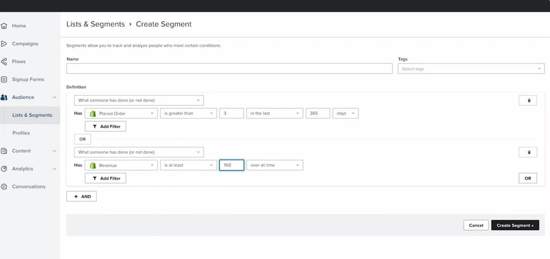Click the Shopify icon beside Revenue
550x259 pixels.
tap(93, 165)
